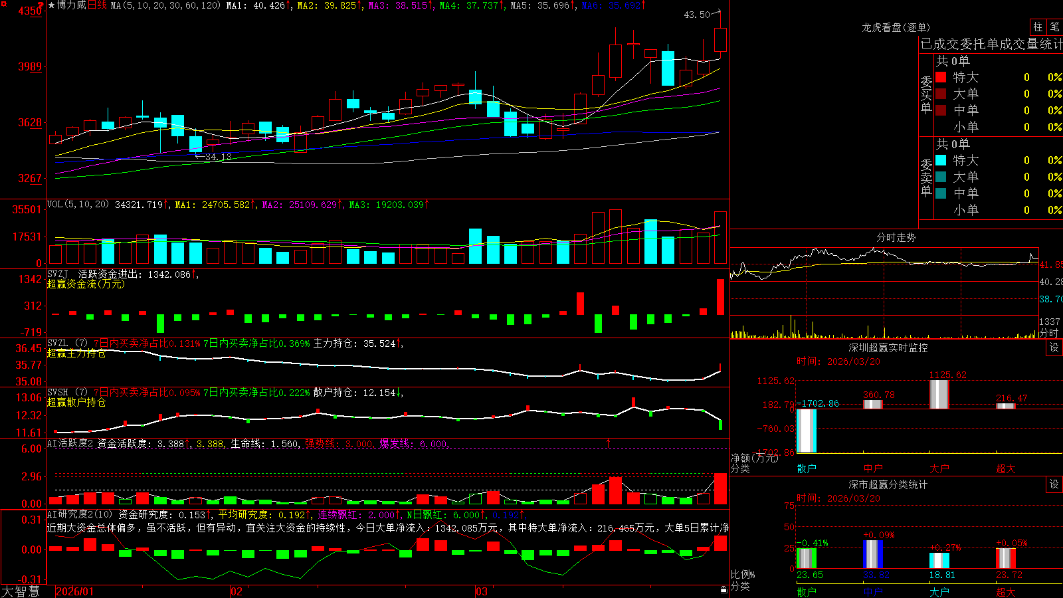
Task: Select the AI研究度2(10) indicator title
Action: (80, 515)
